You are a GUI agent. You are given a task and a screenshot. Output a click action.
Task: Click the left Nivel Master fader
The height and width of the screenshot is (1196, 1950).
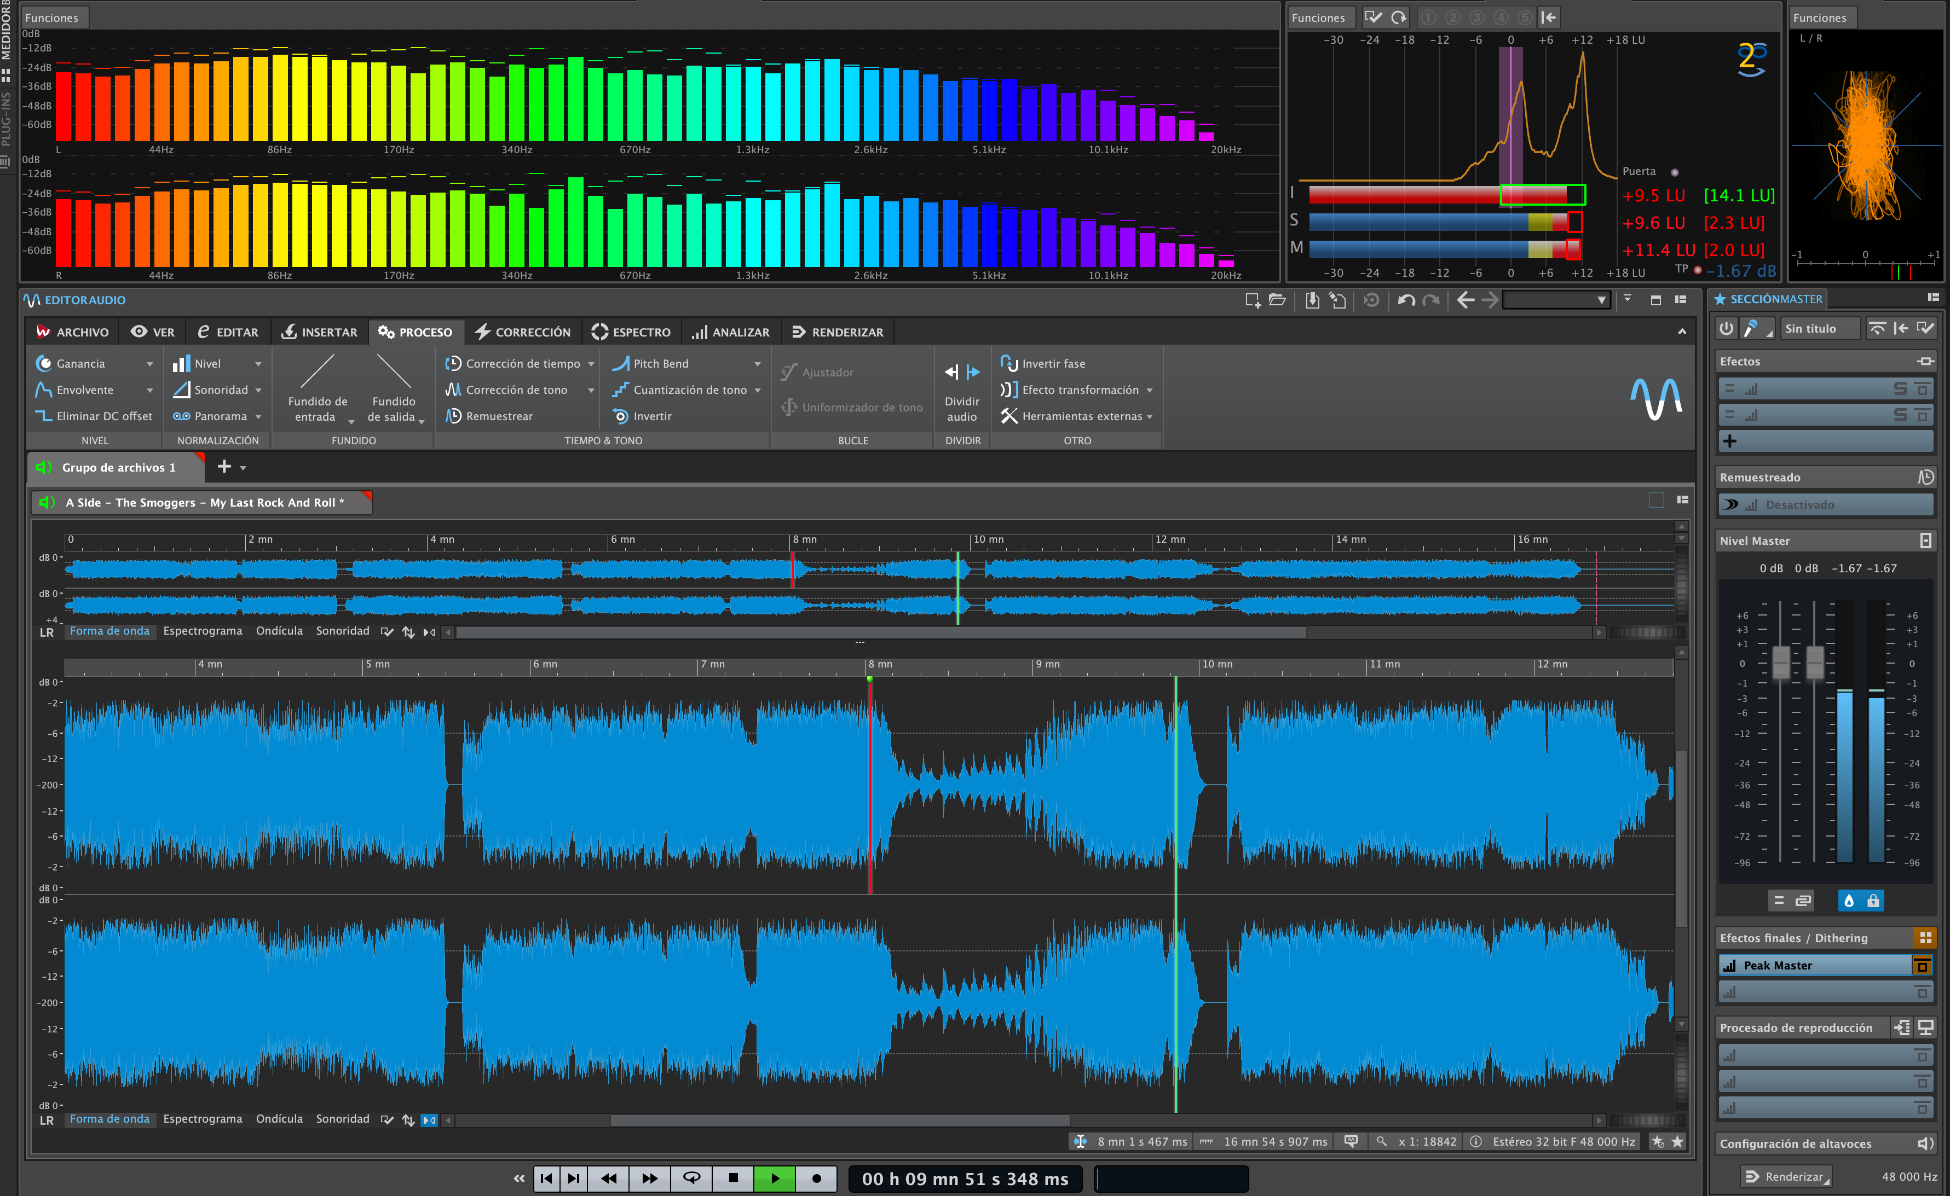pyautogui.click(x=1781, y=663)
